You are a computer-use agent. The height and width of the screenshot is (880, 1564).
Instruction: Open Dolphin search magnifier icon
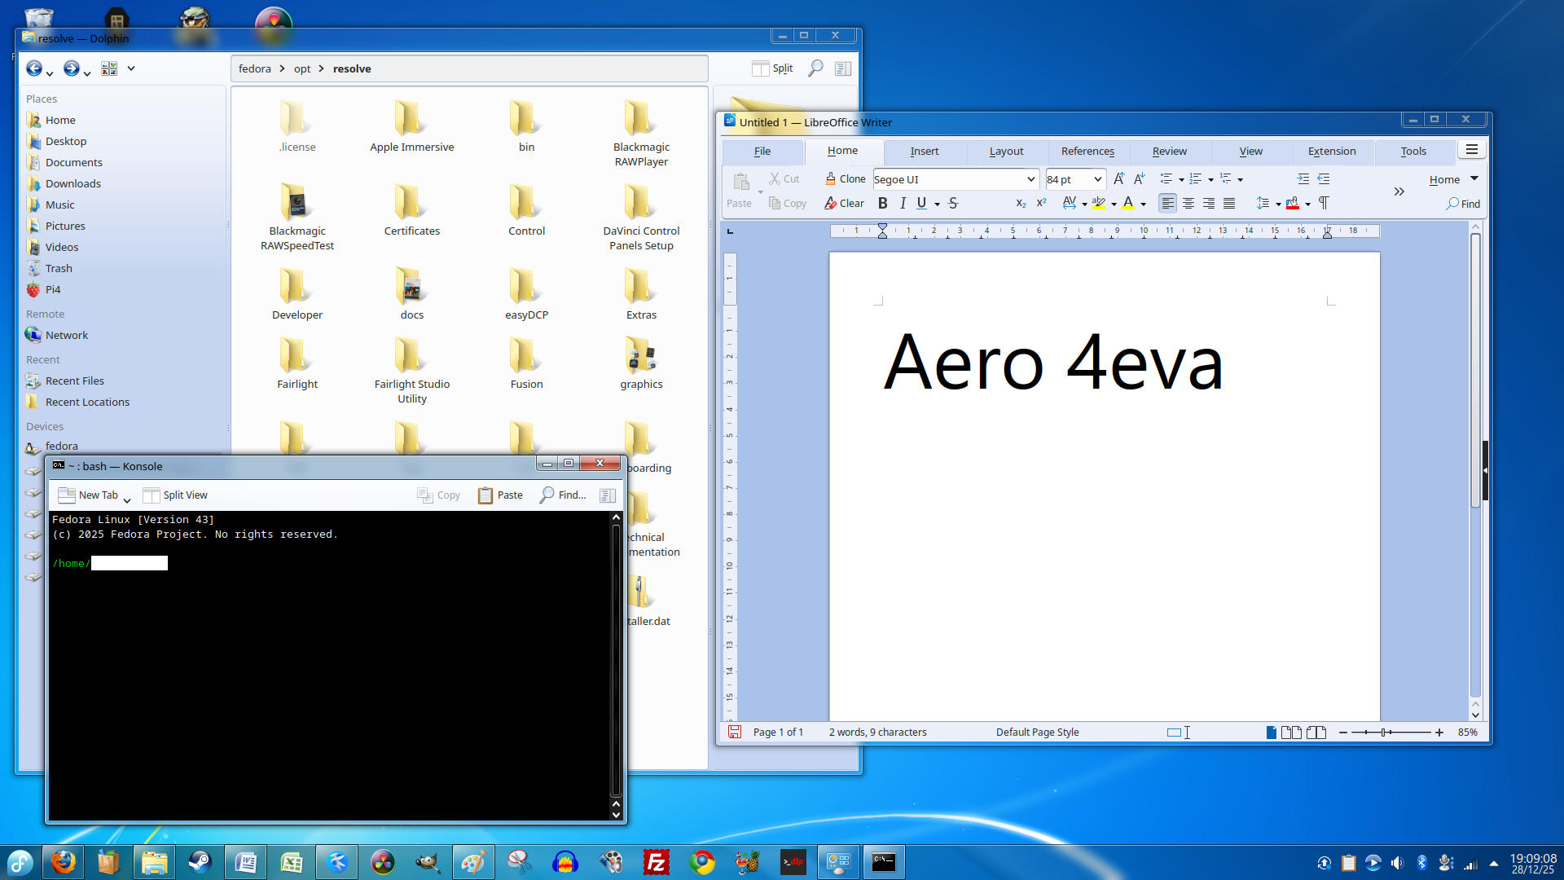[815, 68]
